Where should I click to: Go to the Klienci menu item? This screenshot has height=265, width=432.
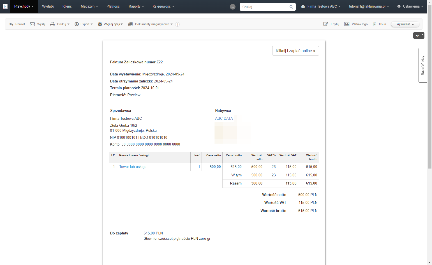67,6
